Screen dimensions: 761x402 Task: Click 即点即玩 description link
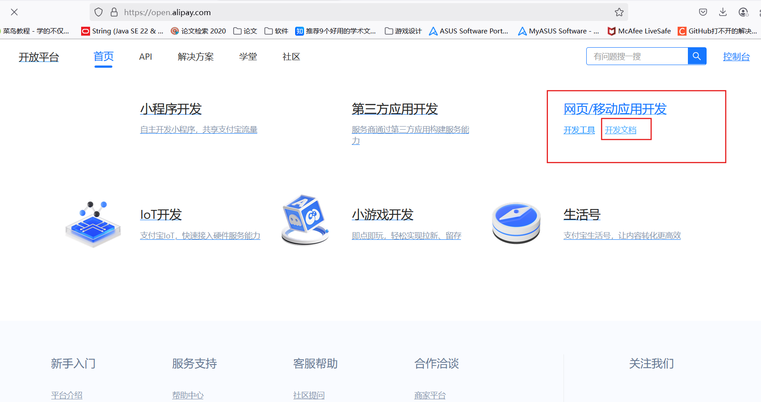click(407, 235)
